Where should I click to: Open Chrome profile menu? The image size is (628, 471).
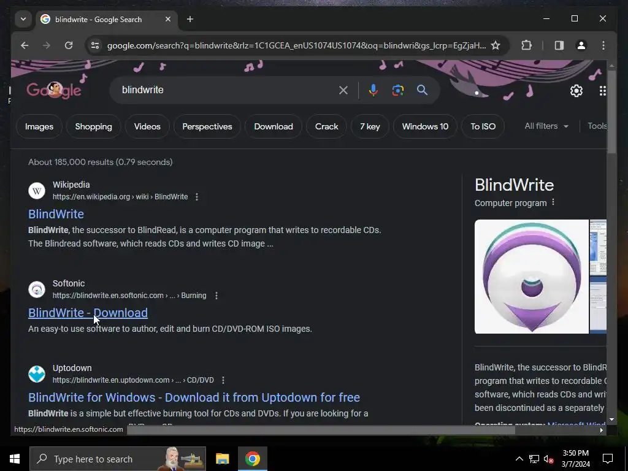point(581,45)
